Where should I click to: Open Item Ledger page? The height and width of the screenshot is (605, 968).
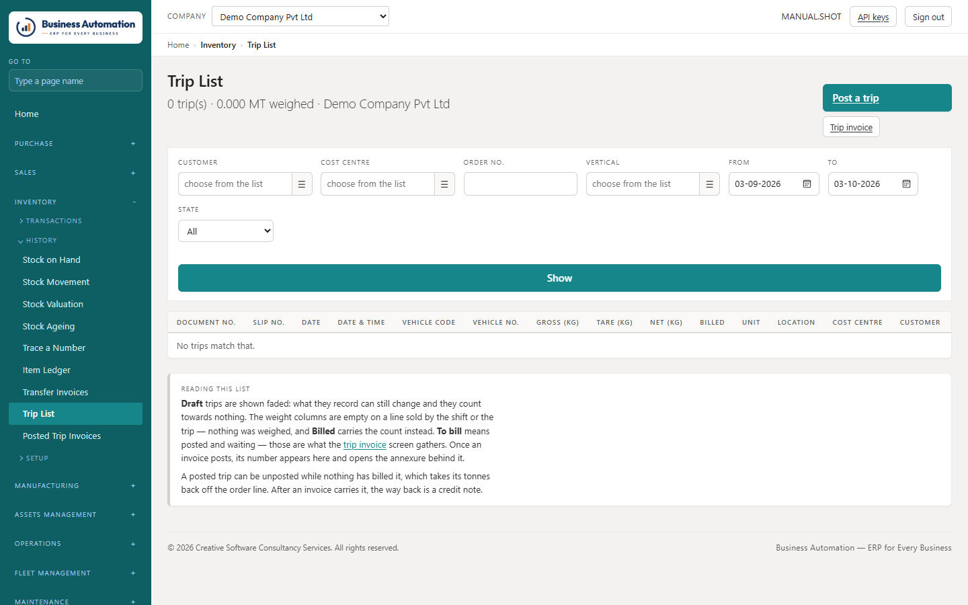point(75,370)
